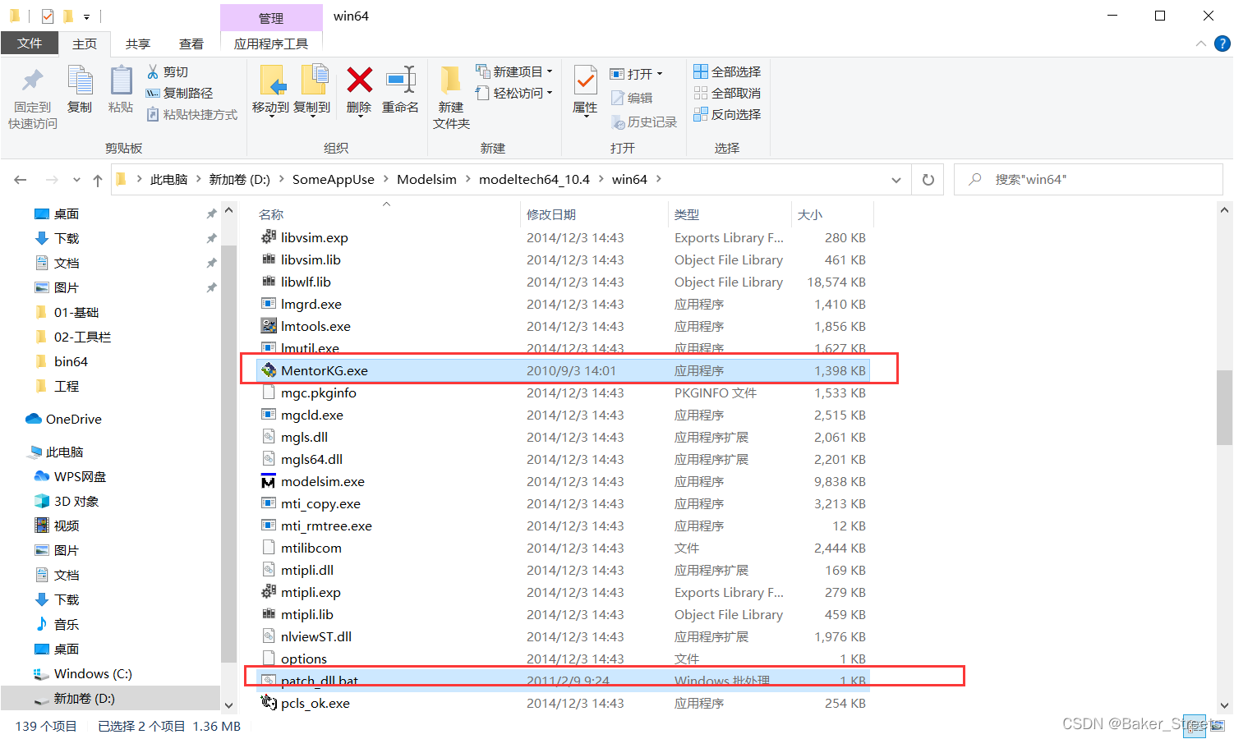Sort by Size (大小) column header
The width and height of the screenshot is (1234, 739).
tap(810, 215)
